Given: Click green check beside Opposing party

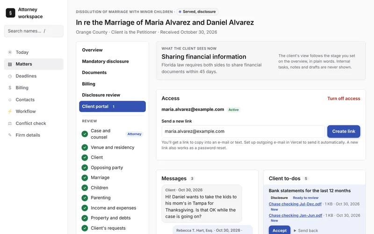Looking at the screenshot, I should (85, 168).
